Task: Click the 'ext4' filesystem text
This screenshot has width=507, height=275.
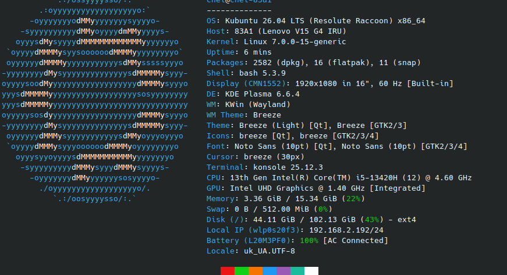Action: (x=407, y=220)
